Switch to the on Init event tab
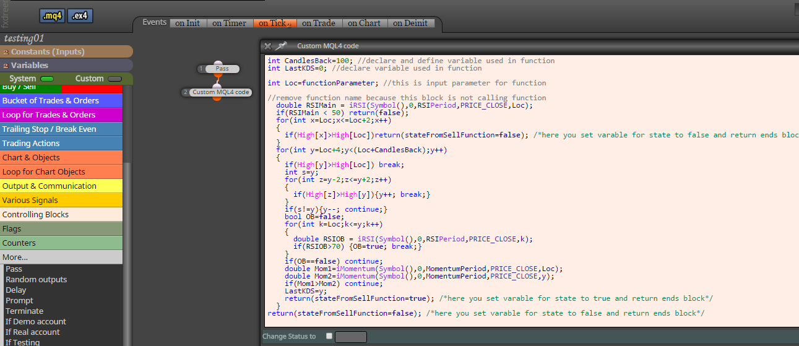 pos(188,23)
